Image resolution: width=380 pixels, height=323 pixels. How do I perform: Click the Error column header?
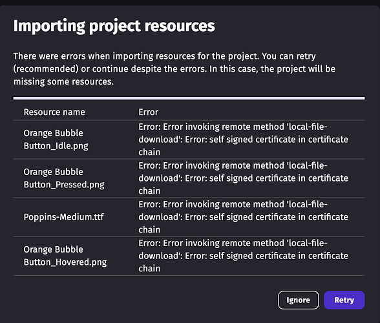[149, 112]
